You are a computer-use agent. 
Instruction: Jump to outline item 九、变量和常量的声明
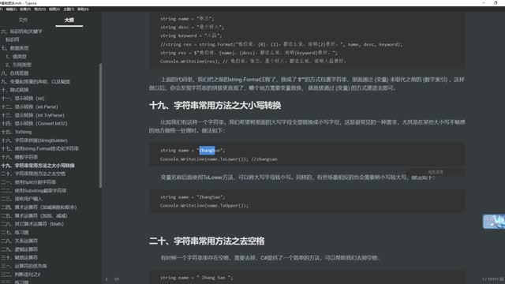click(36, 82)
